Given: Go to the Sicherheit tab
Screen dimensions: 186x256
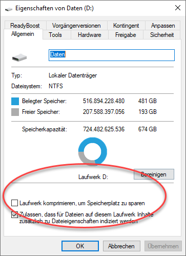Looking at the screenshot, I should point(162,35).
